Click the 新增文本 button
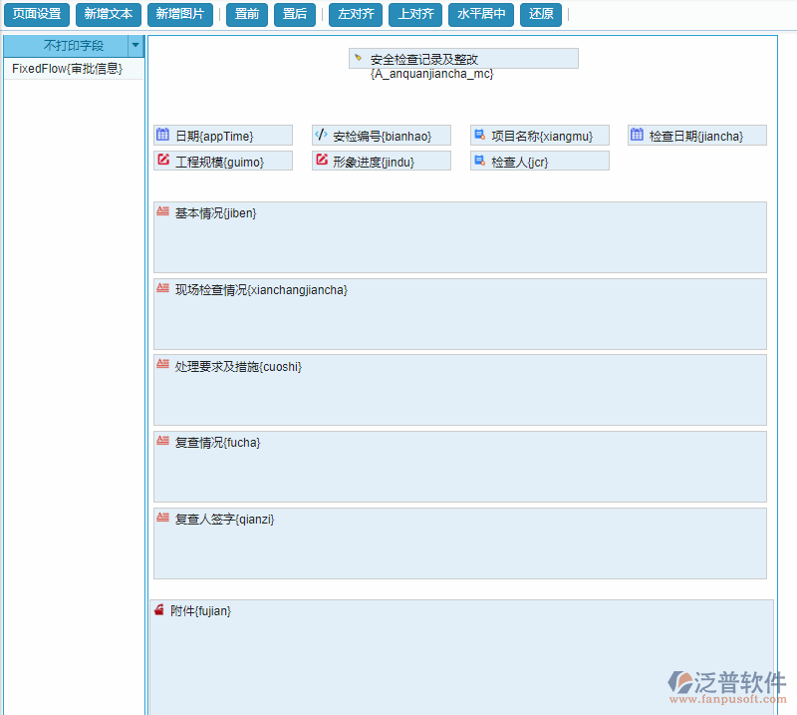The width and height of the screenshot is (797, 715). click(108, 15)
